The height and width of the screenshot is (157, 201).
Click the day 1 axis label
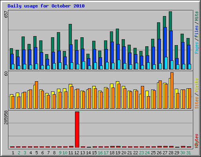coord(13,153)
